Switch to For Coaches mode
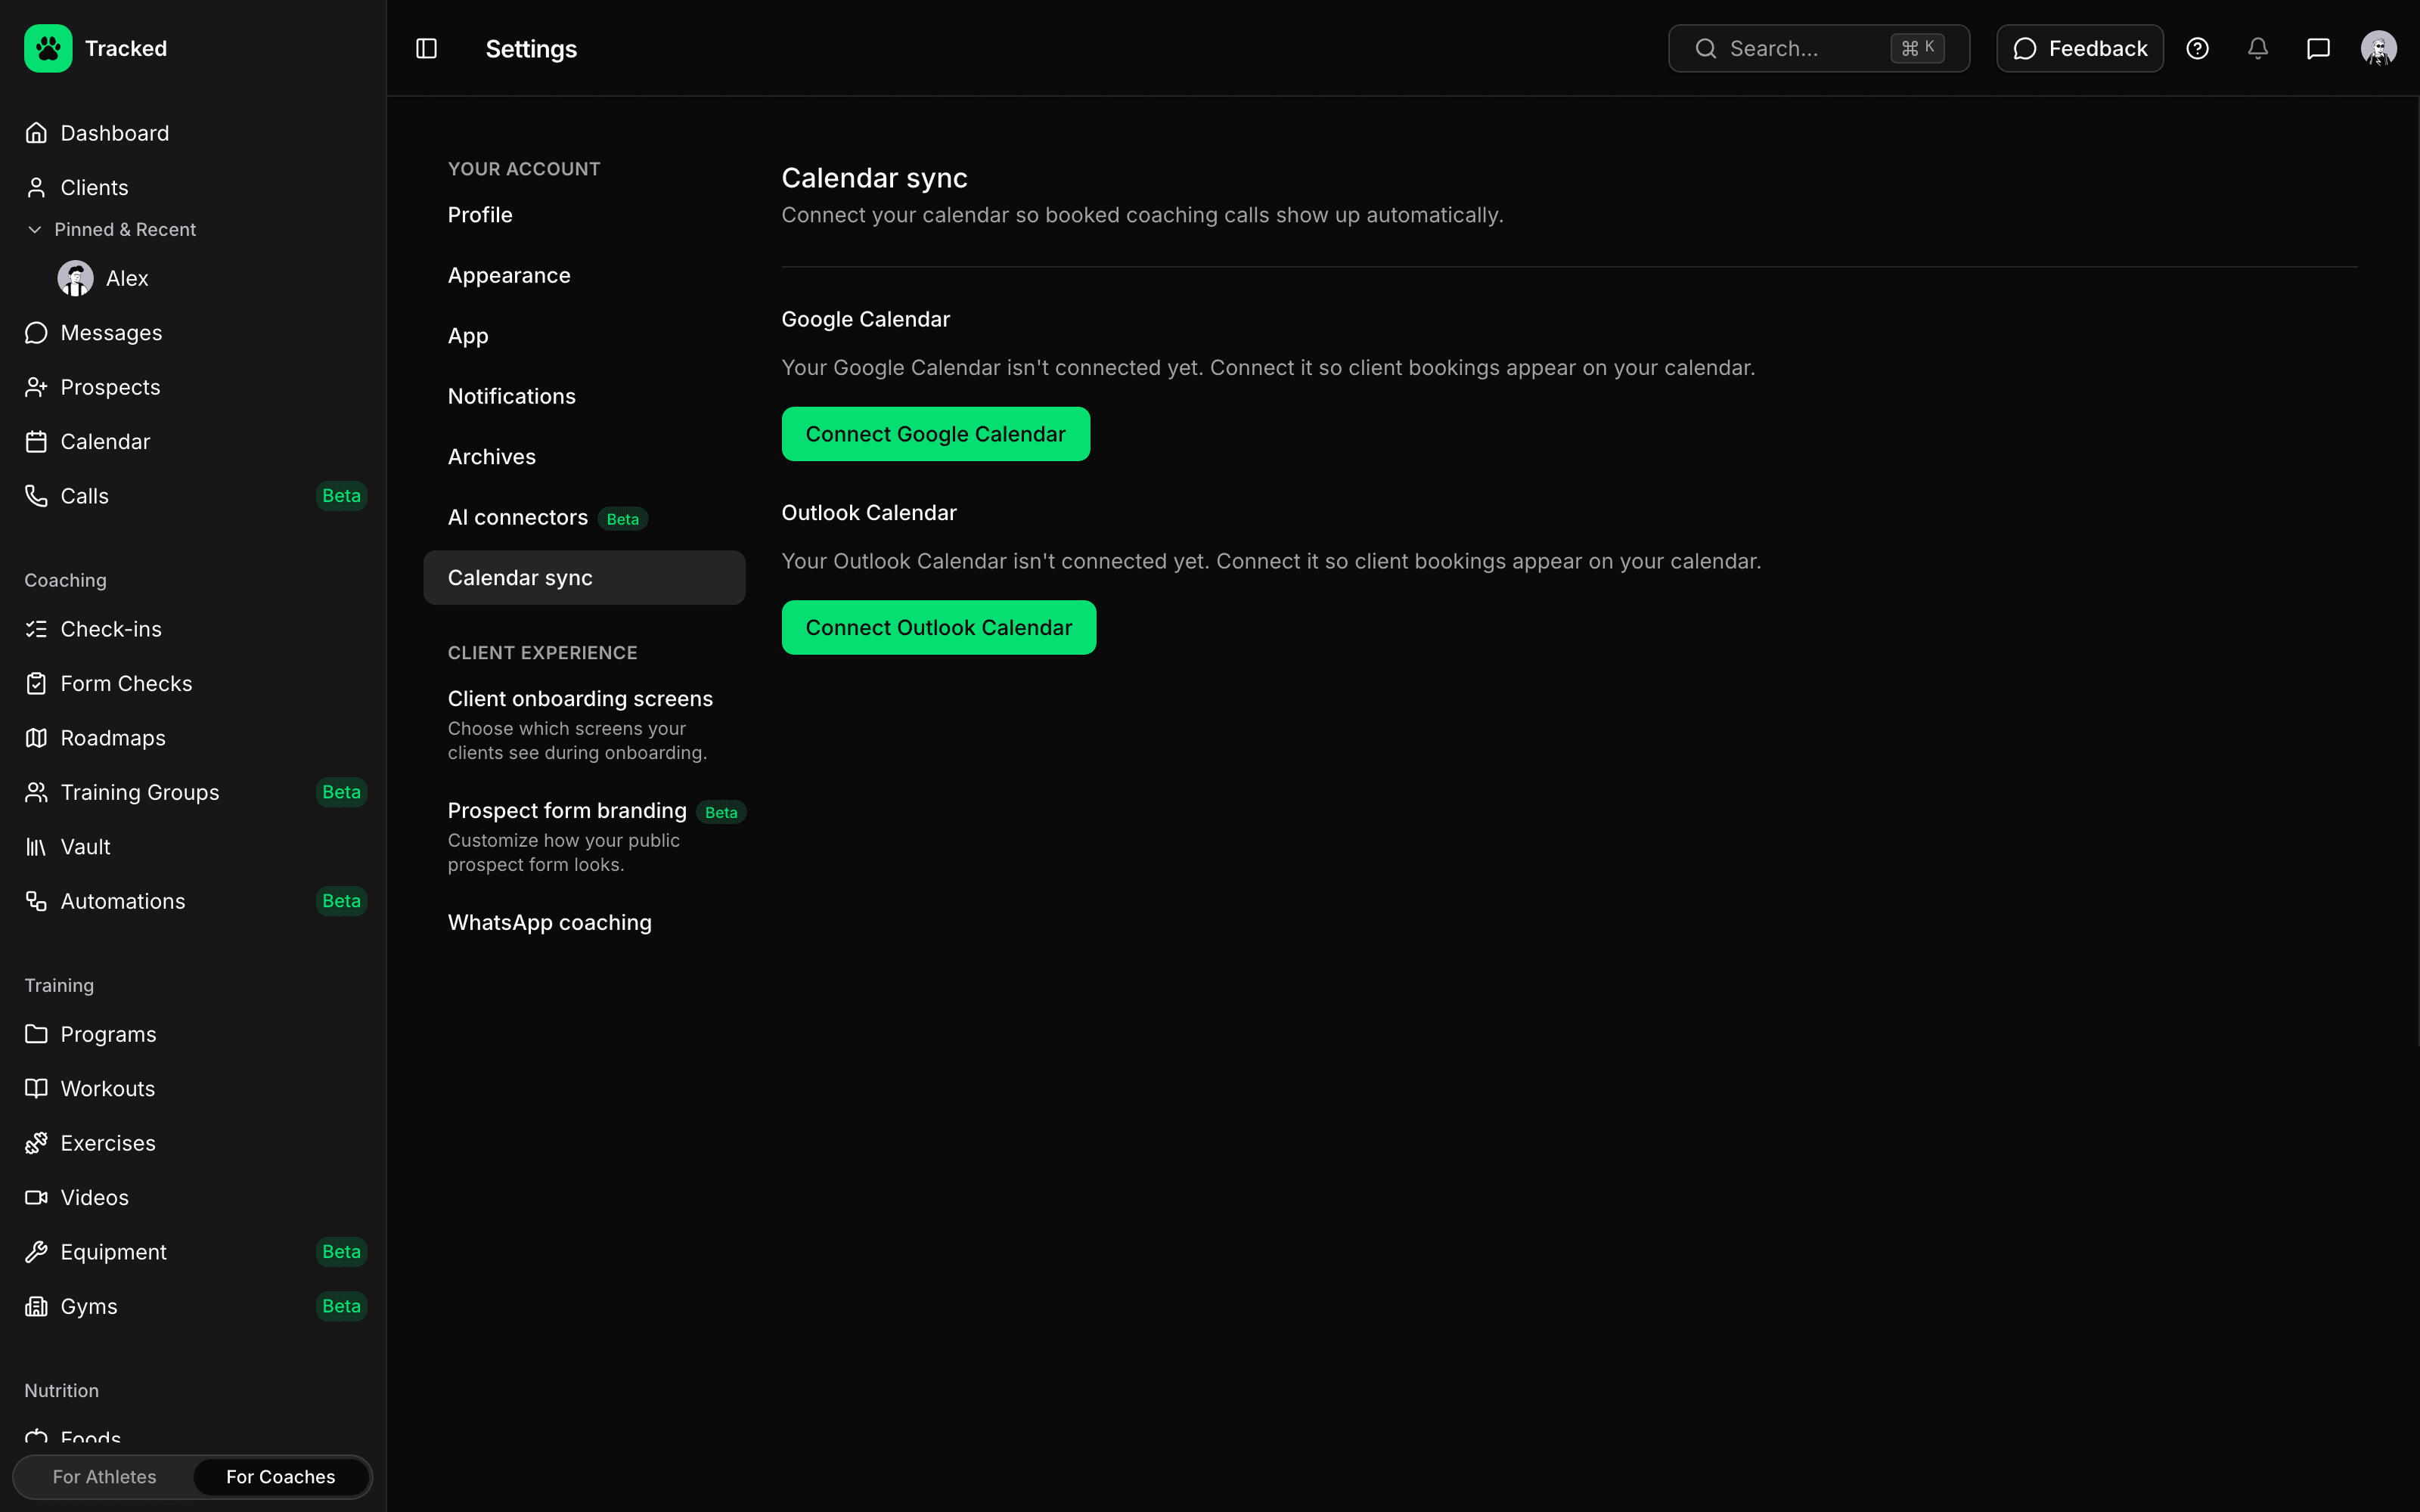2420x1512 pixels. [x=280, y=1477]
